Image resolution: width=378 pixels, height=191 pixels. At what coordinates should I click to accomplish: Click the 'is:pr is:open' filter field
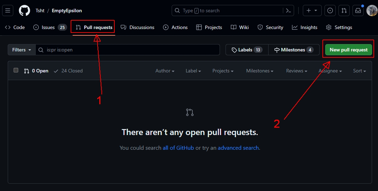pyautogui.click(x=128, y=50)
